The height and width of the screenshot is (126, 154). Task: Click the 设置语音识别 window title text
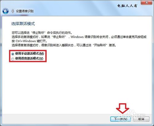coord(25,11)
